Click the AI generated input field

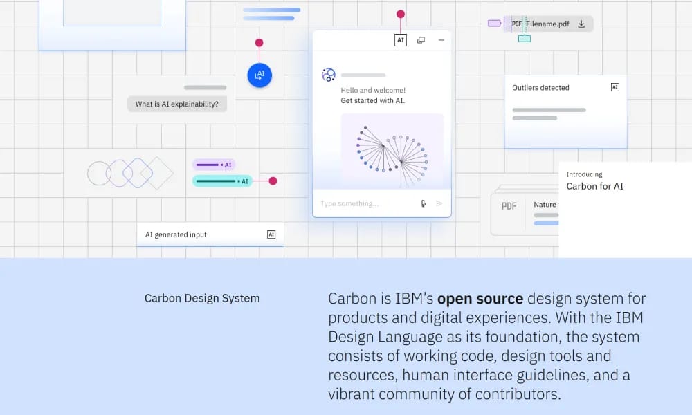210,234
